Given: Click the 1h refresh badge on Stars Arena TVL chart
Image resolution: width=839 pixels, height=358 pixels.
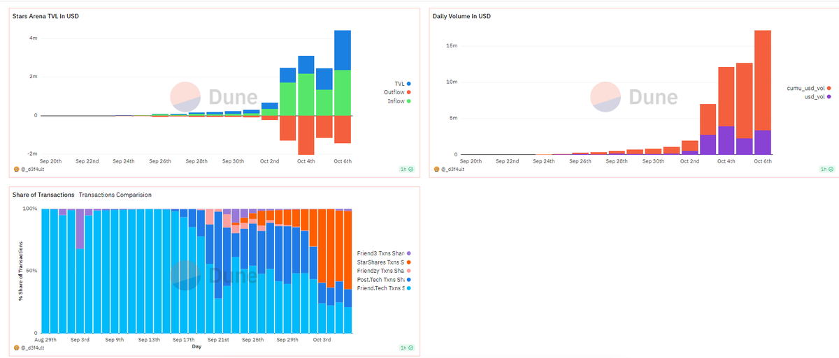Looking at the screenshot, I should click(x=408, y=169).
